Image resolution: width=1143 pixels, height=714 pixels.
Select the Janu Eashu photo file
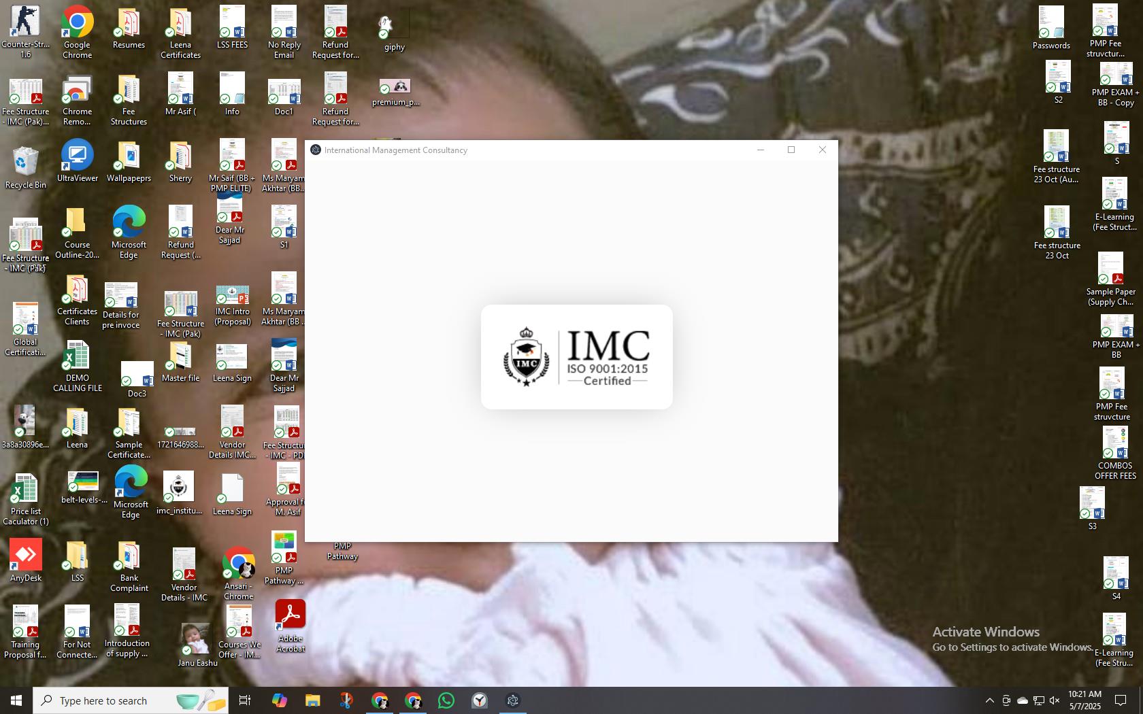tap(197, 645)
